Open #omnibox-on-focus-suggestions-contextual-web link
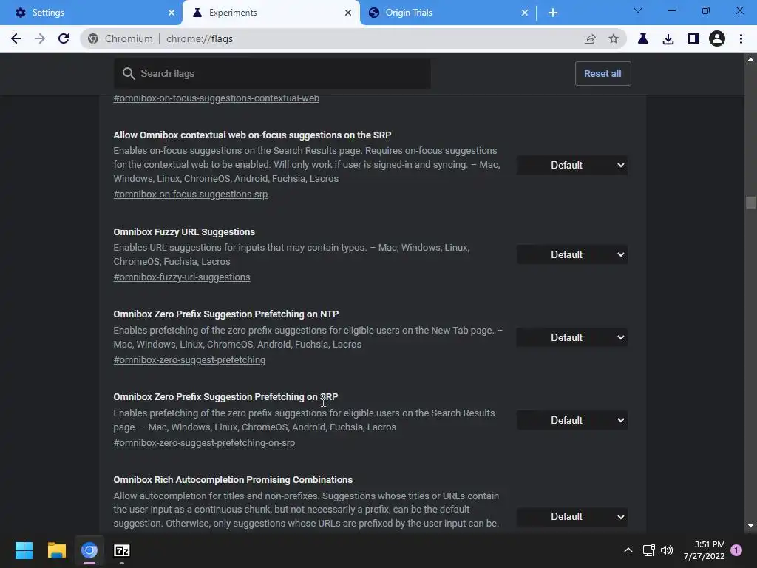757x568 pixels. pos(217,98)
